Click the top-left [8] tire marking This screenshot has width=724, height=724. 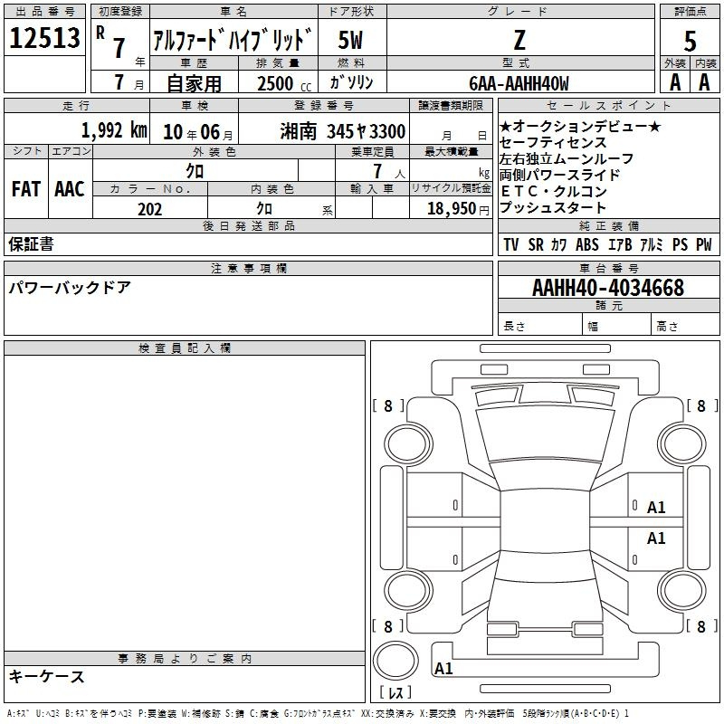(388, 406)
